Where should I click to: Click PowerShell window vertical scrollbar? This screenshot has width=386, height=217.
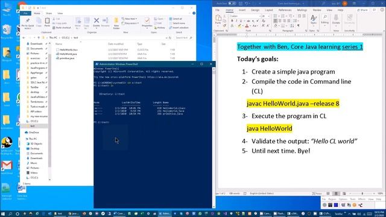tap(214, 138)
